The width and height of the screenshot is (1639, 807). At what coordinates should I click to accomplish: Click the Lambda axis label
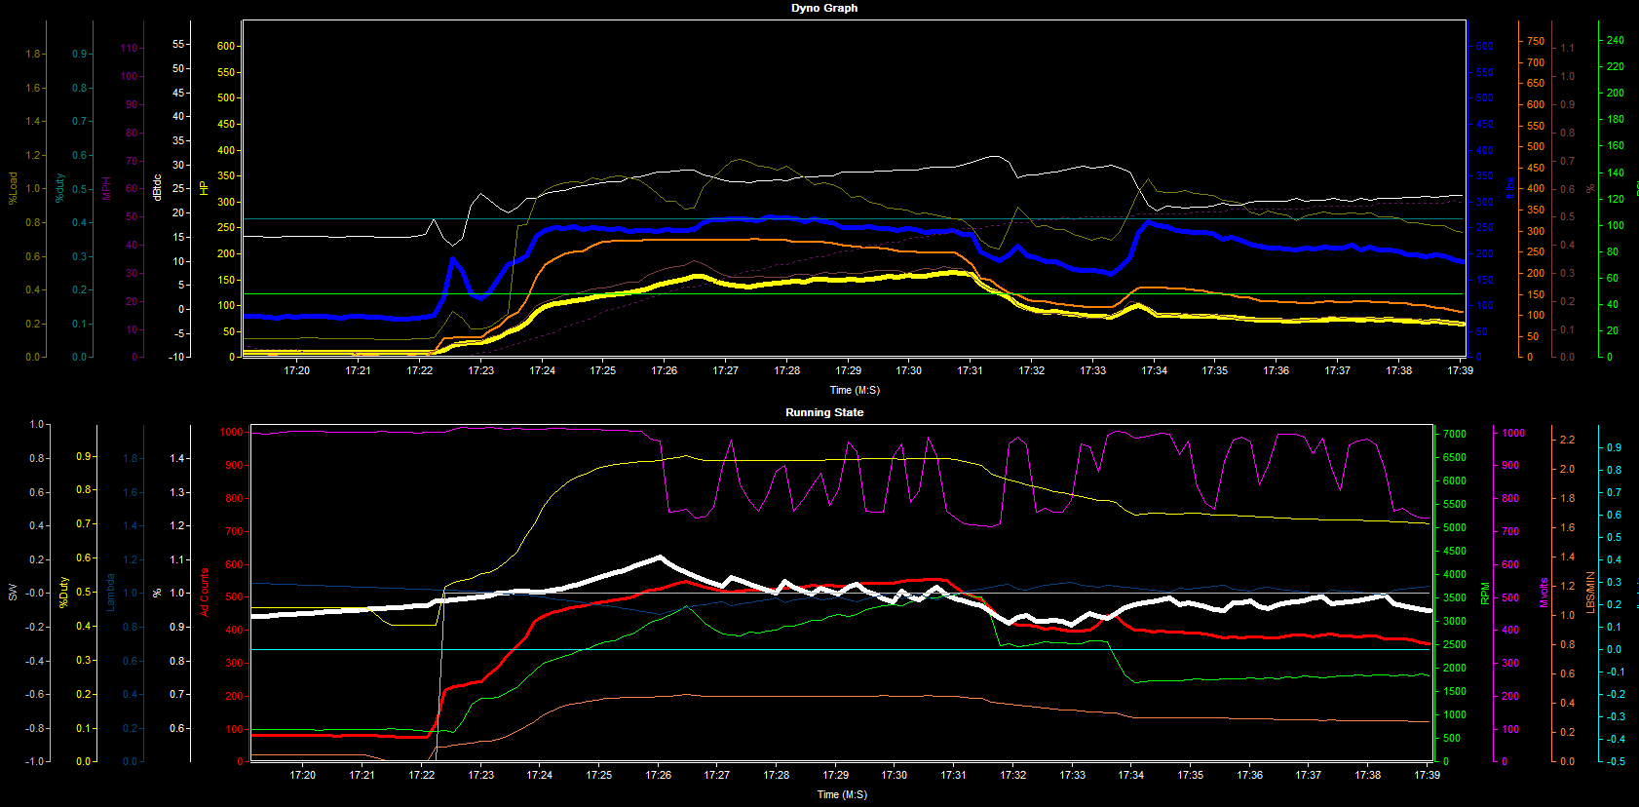tap(110, 593)
